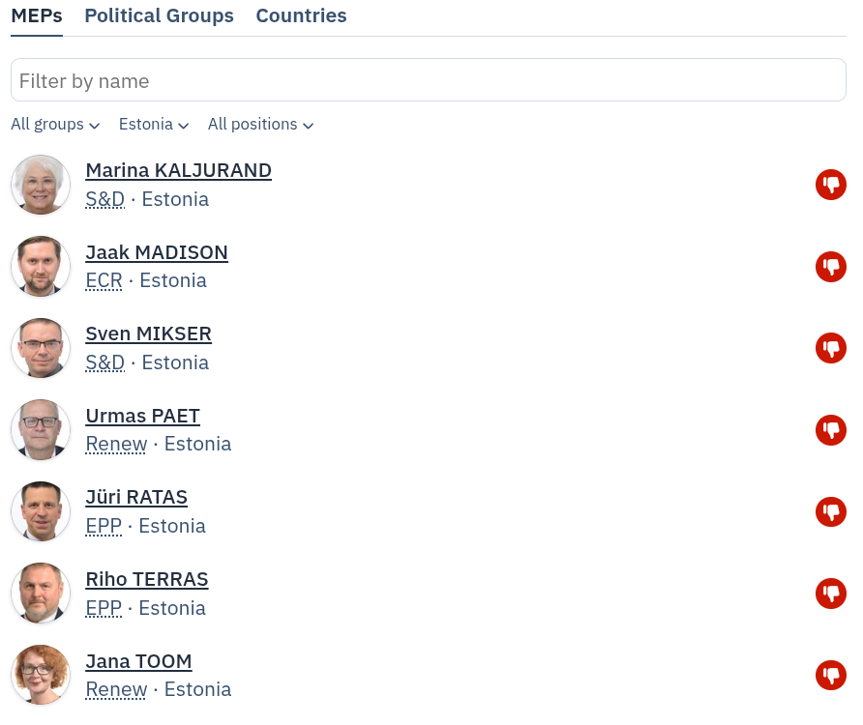Click Jana TOOM's portrait photo
Screen dimensions: 863x725
[x=41, y=675]
